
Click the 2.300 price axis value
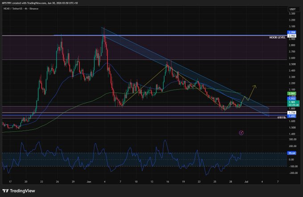[292, 77]
